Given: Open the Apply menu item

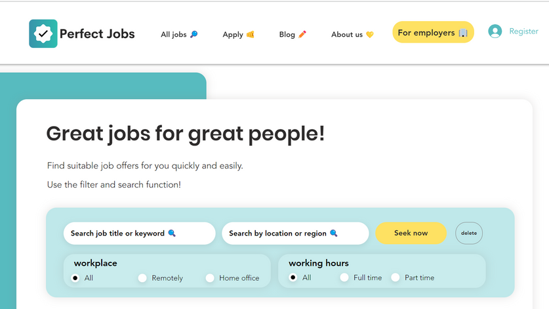Looking at the screenshot, I should (x=233, y=35).
